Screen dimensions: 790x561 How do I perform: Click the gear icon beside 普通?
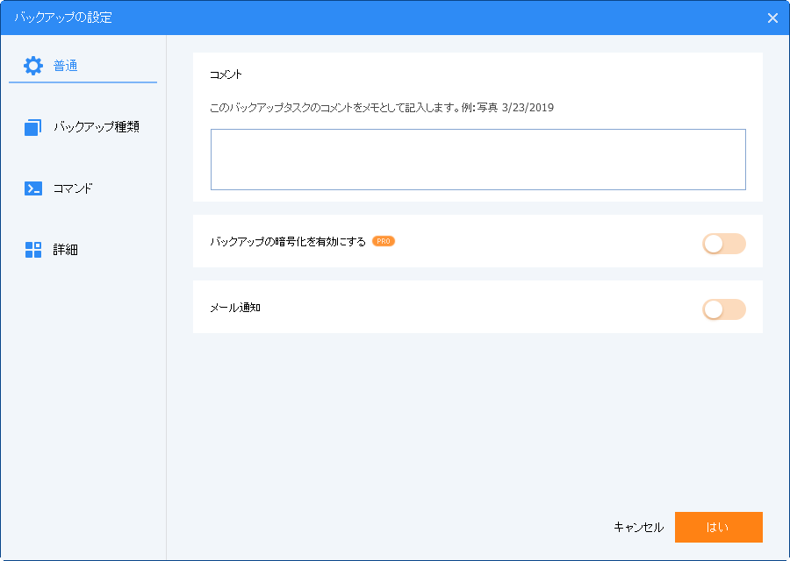[x=33, y=66]
